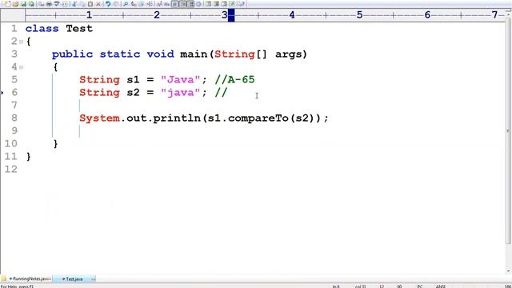Click the 'For Help, press F1' status text
Image resolution: width=512 pixels, height=288 pixels.
(x=17, y=286)
